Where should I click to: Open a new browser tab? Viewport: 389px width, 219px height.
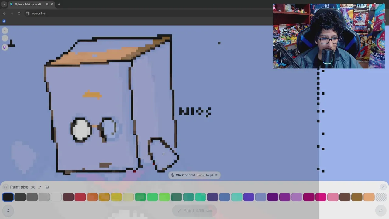(59, 4)
